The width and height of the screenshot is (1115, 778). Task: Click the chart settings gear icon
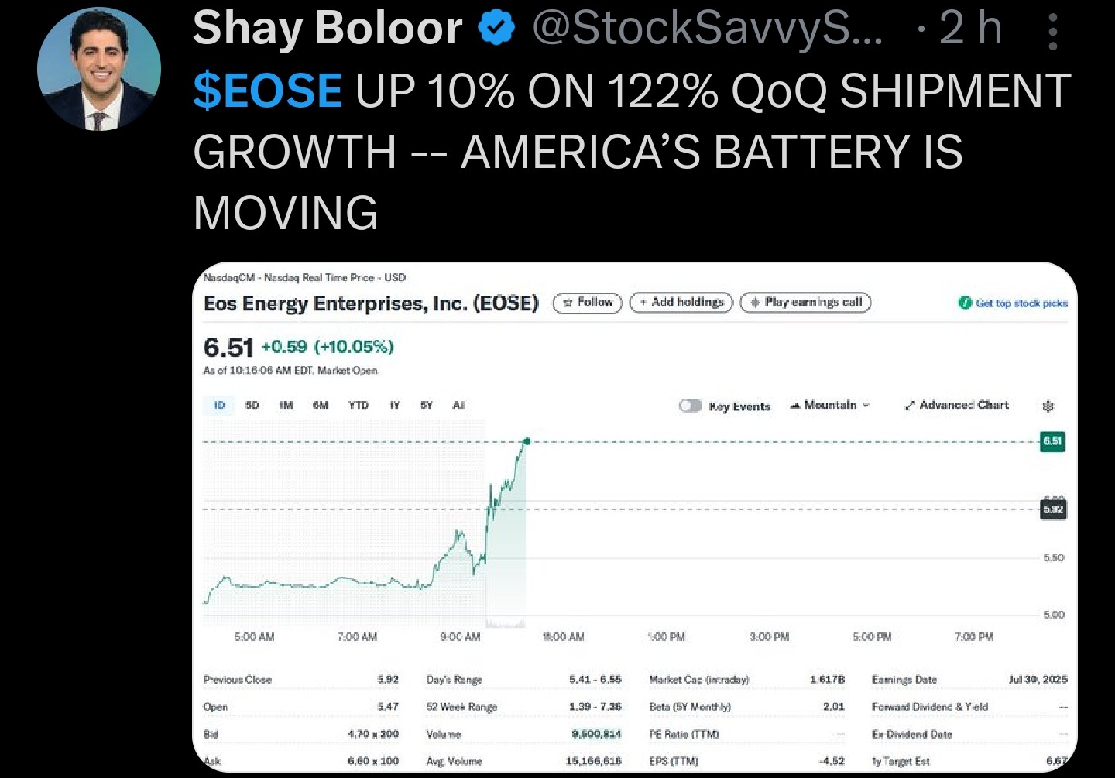(1048, 406)
